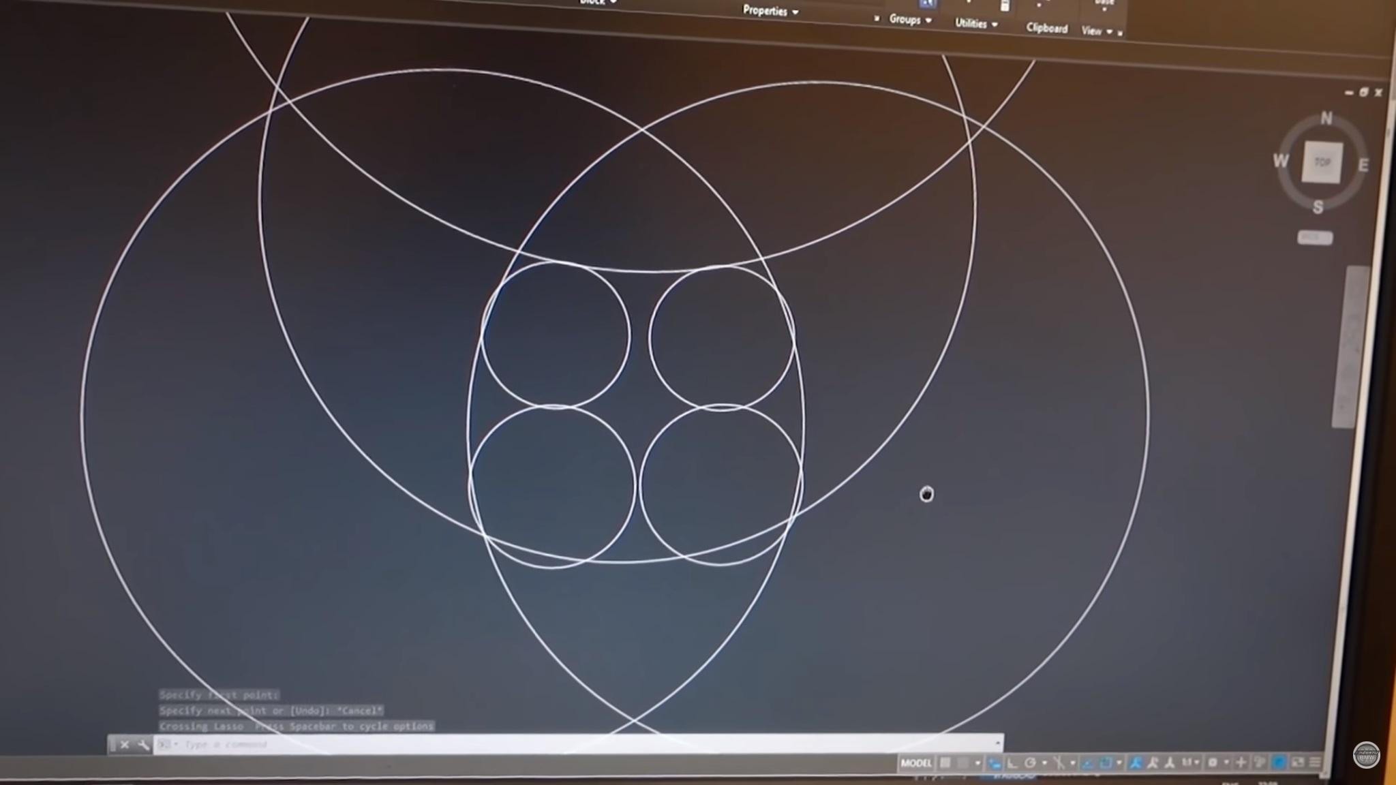Close the drawing viewport window
Viewport: 1396px width, 785px height.
[x=1378, y=92]
